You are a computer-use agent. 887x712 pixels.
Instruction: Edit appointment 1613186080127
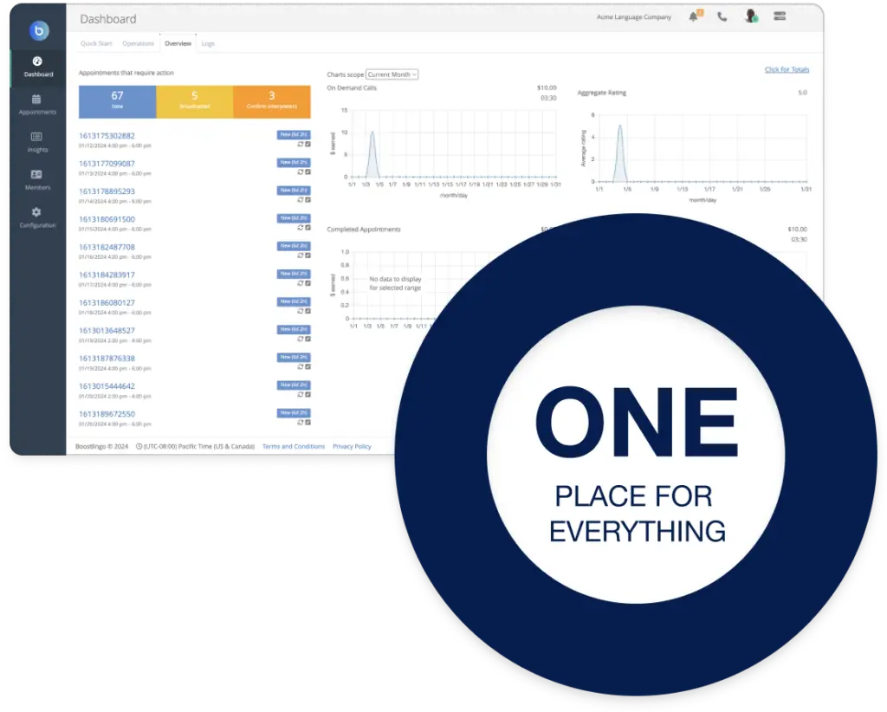tap(308, 311)
